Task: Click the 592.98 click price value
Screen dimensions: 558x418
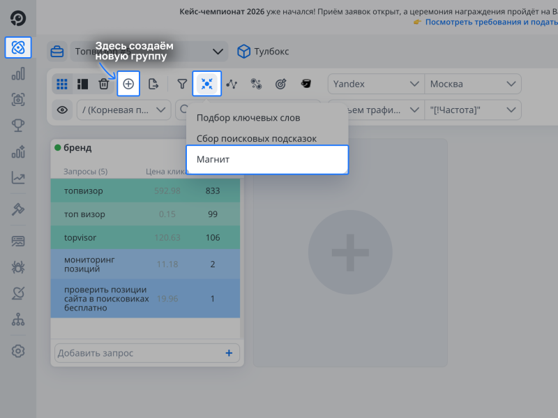Action: [x=167, y=191]
